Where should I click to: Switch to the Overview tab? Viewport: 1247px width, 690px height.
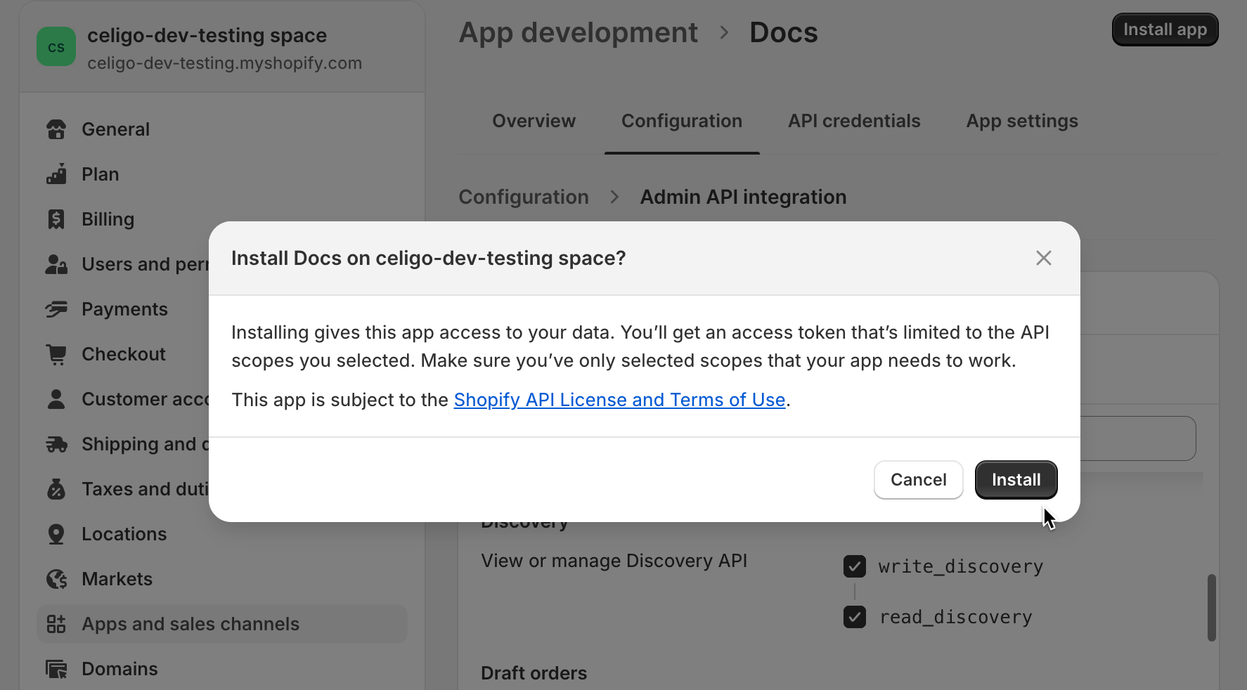(534, 121)
